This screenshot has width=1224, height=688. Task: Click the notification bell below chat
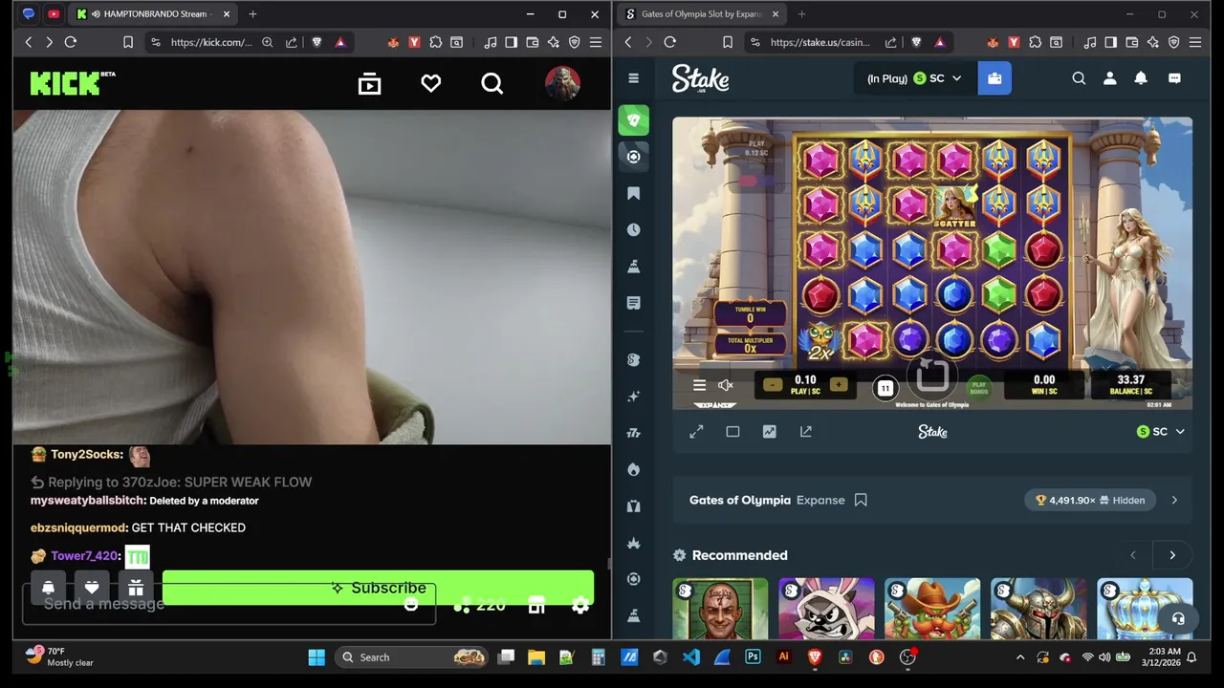coord(48,588)
